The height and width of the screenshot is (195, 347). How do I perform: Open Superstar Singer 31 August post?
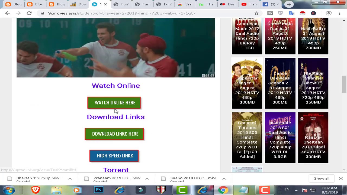247,83
